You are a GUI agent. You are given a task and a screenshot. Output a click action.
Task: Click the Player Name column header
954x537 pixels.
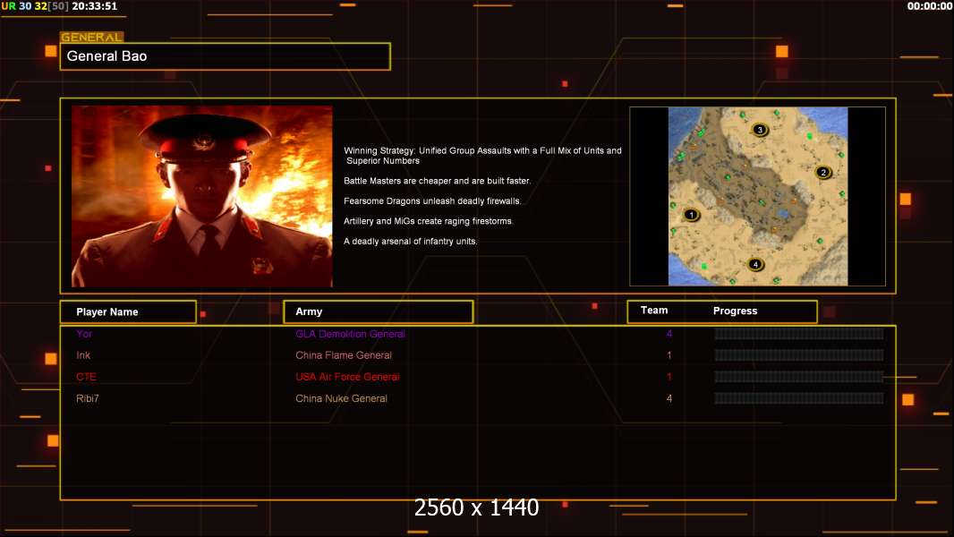pos(128,311)
